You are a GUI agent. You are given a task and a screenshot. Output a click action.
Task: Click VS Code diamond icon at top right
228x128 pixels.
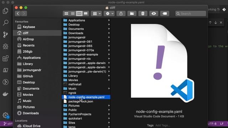224,10
